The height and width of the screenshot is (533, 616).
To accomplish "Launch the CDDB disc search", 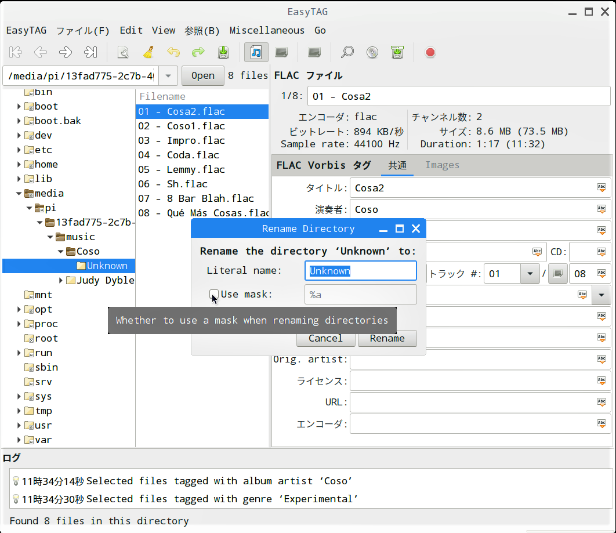I will coord(372,52).
